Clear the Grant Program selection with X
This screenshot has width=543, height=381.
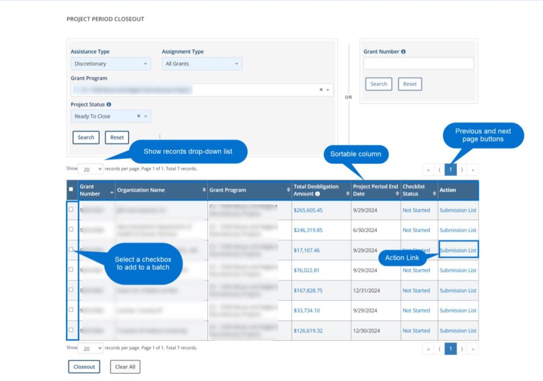321,90
